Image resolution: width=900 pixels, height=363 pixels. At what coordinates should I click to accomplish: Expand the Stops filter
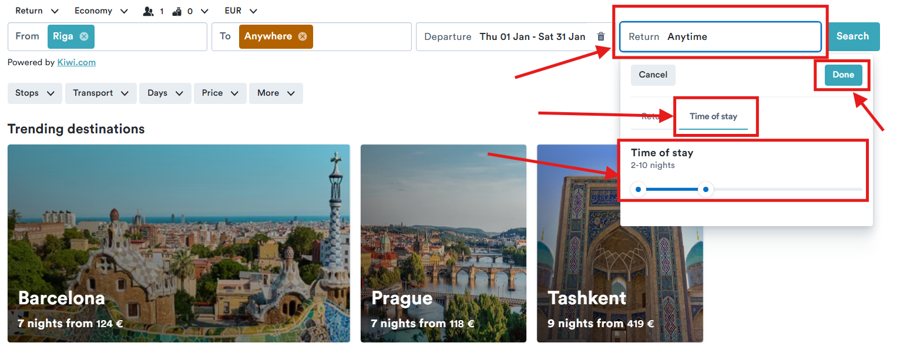click(35, 93)
